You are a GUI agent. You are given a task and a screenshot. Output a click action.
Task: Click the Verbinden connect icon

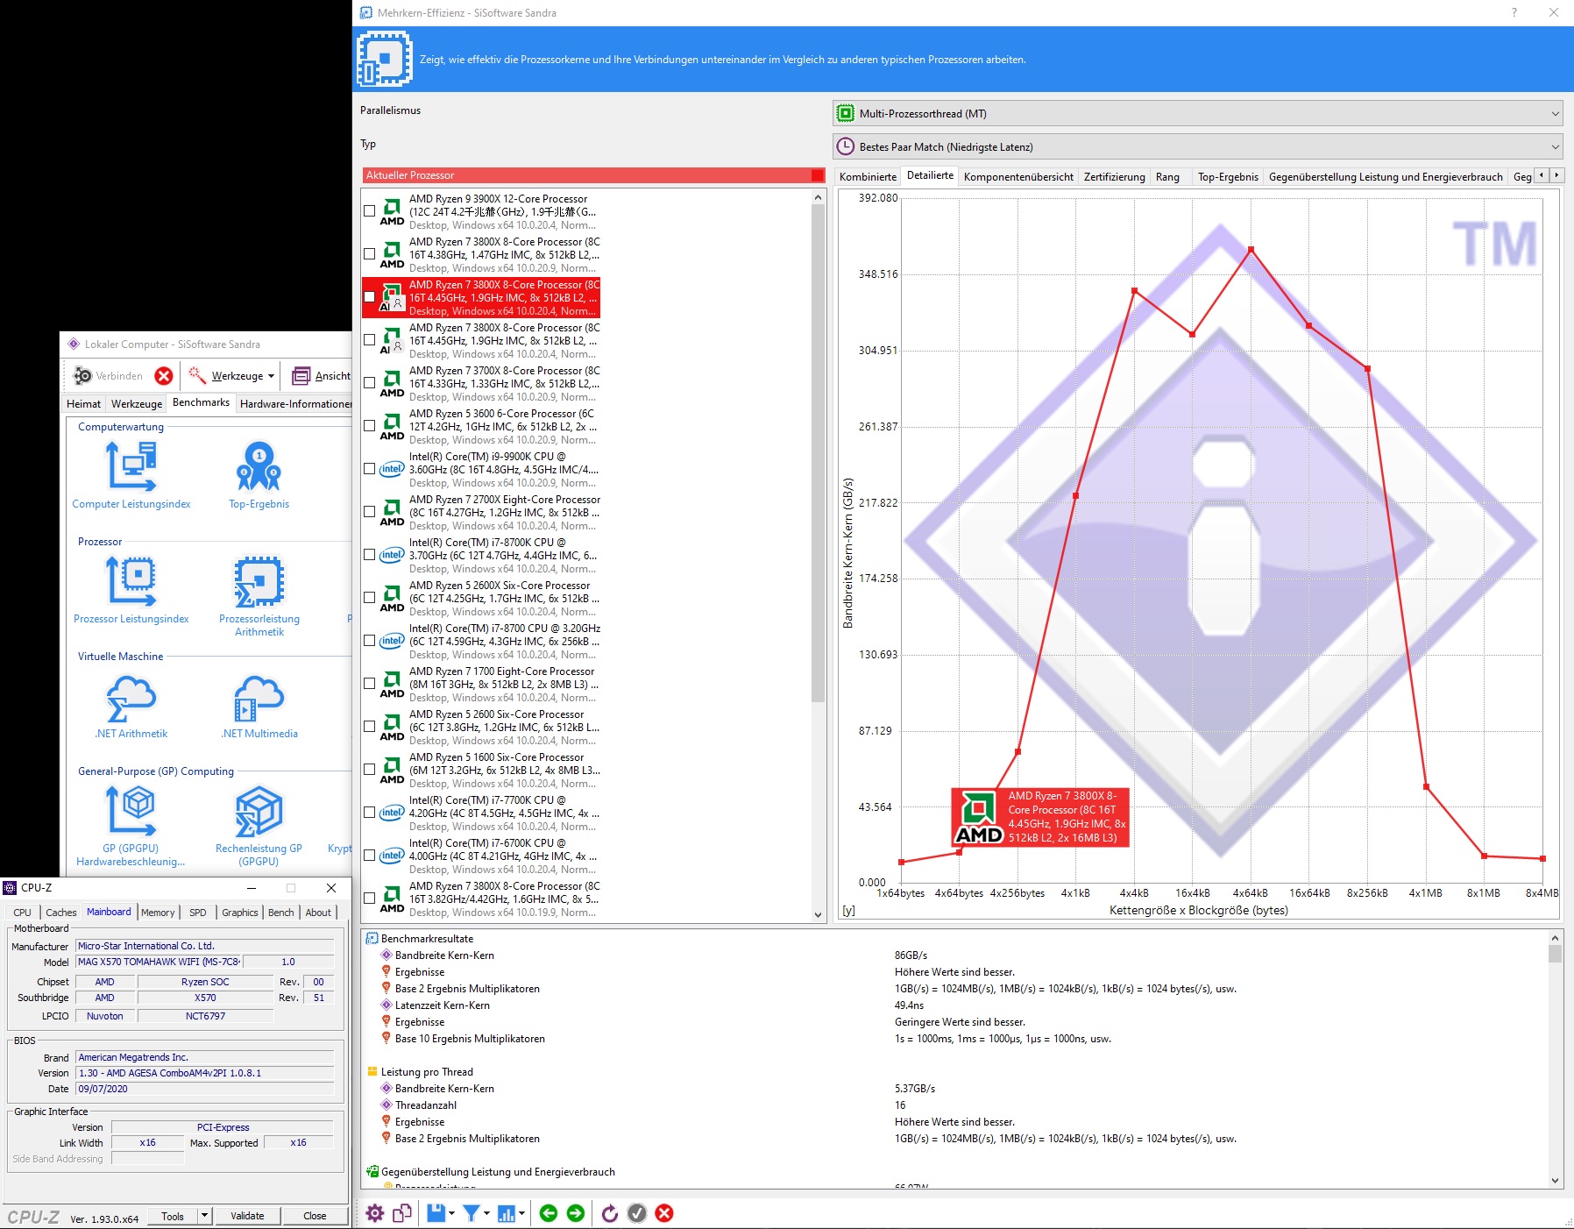[x=83, y=376]
